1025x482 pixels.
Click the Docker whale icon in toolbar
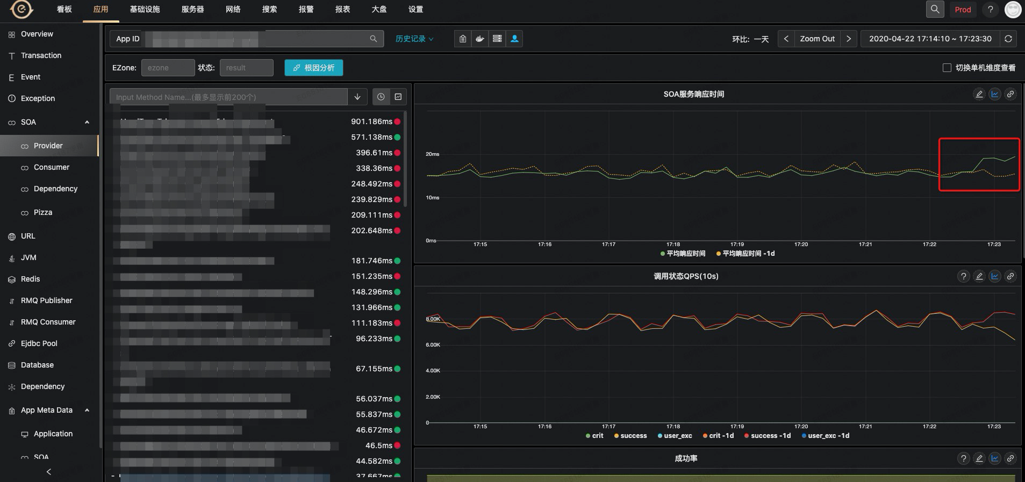(x=479, y=39)
